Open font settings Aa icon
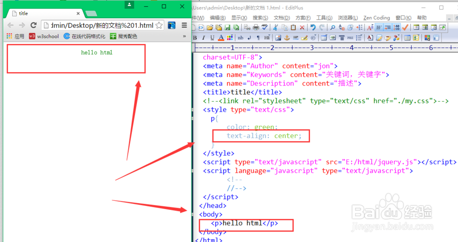Screen dimensions: 458x242 point(371,27)
